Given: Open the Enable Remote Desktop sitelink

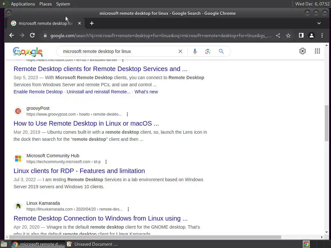Looking at the screenshot, I should click(x=38, y=92).
